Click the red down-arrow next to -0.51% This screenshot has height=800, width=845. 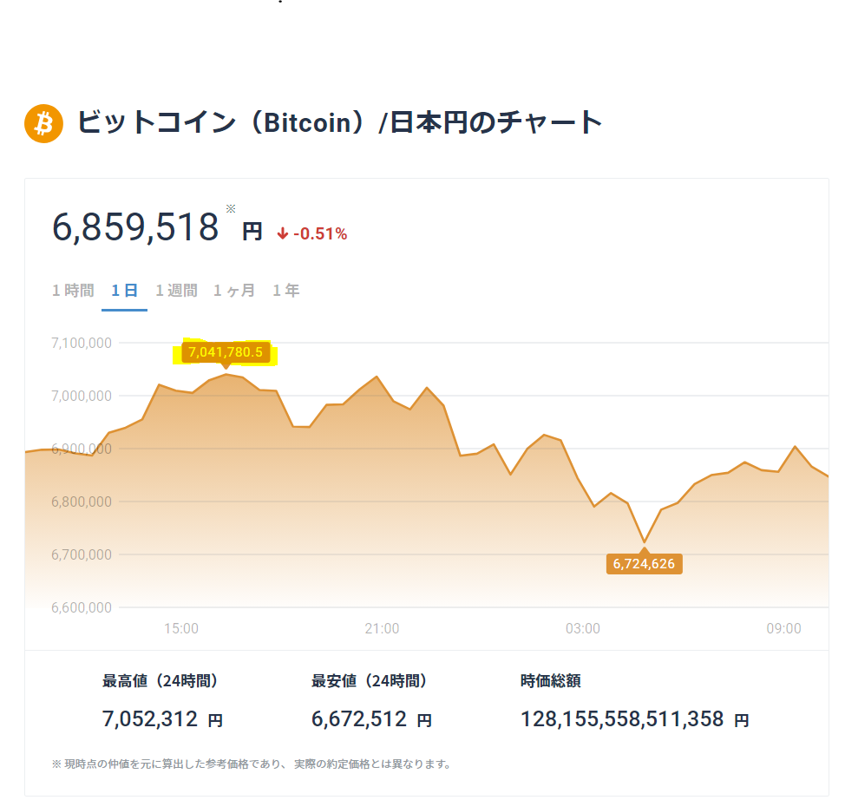[x=283, y=234]
